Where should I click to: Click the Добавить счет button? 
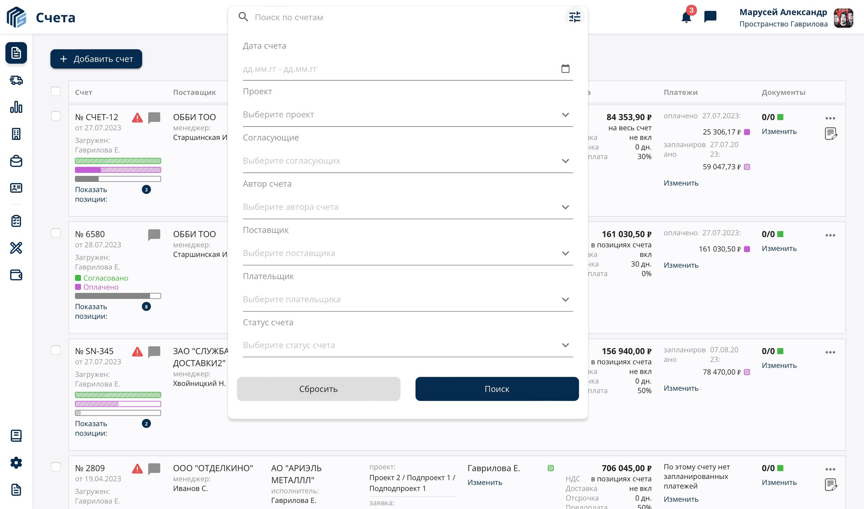96,59
